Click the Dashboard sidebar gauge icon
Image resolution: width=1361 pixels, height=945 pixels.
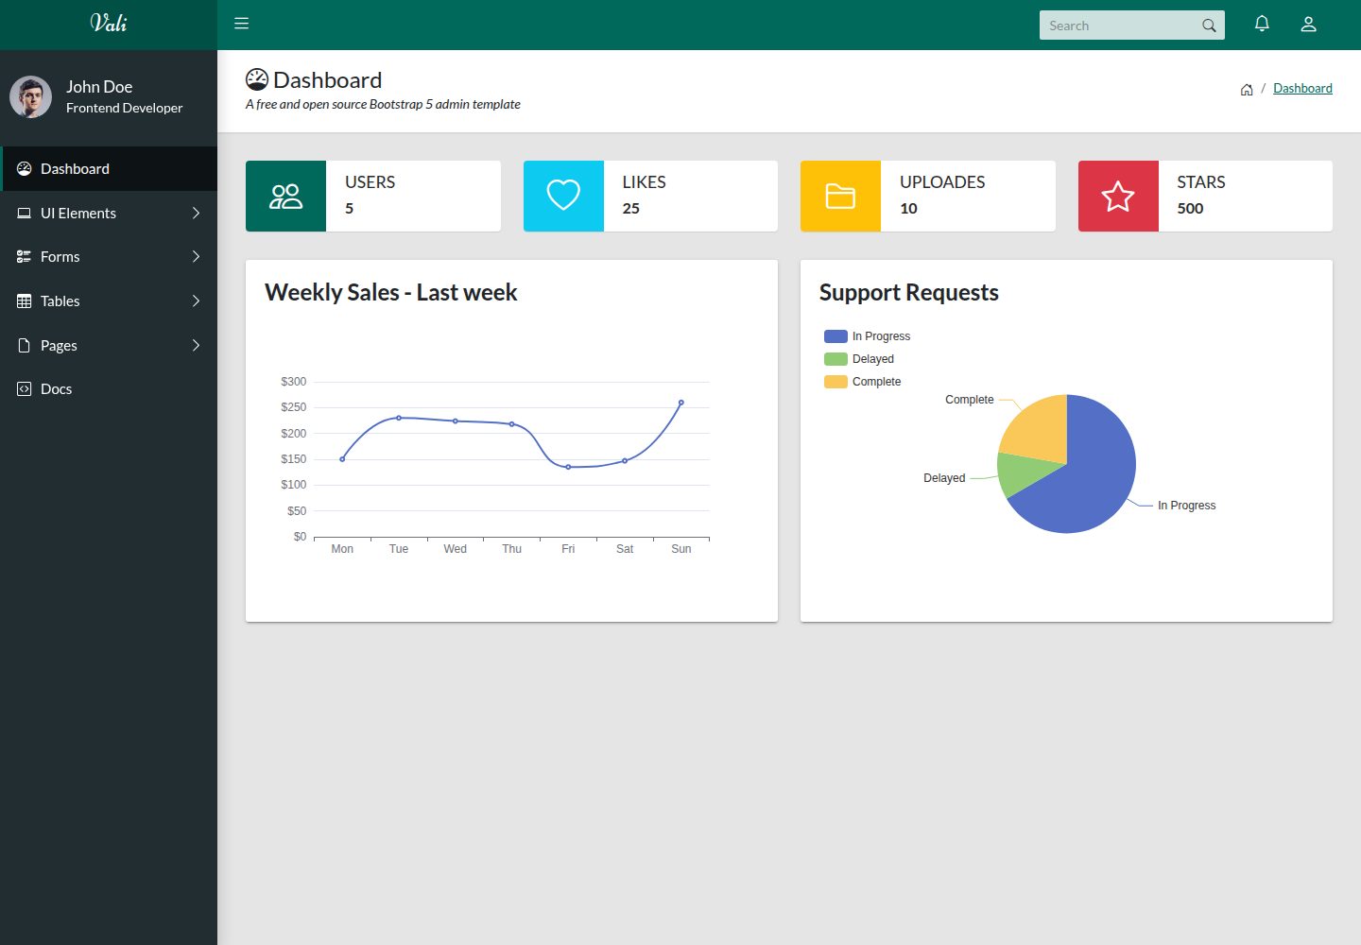[25, 168]
